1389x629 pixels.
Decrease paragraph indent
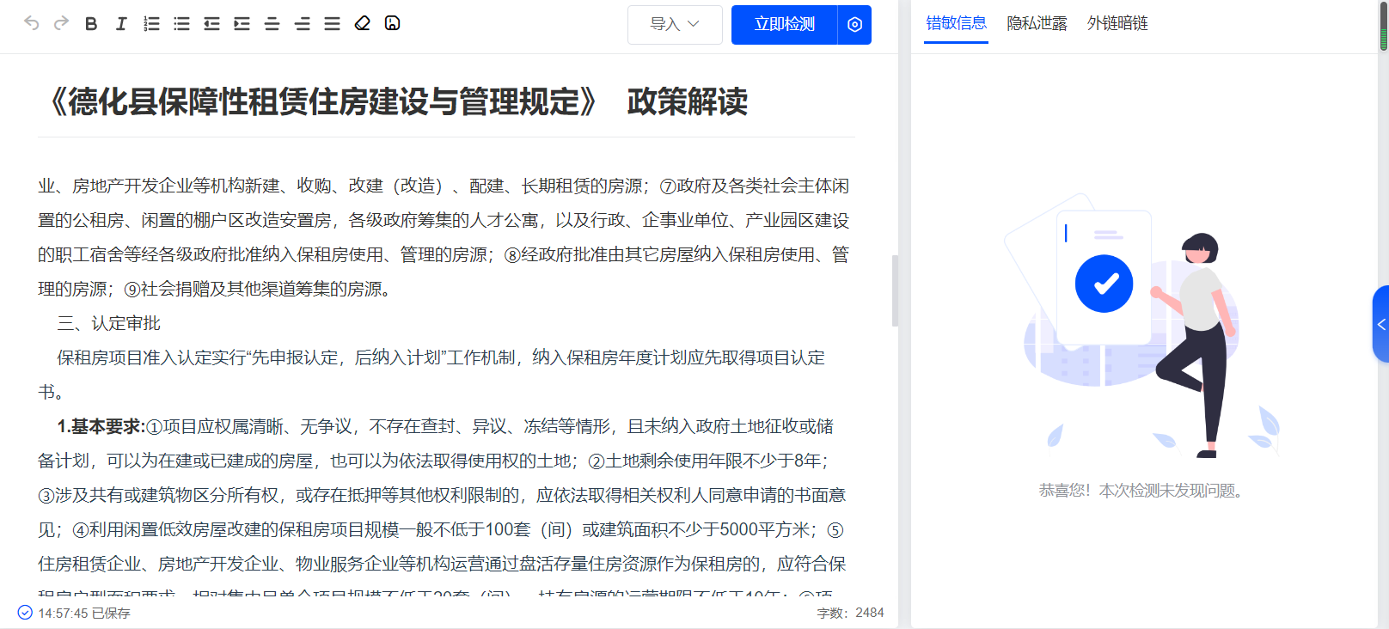point(211,24)
